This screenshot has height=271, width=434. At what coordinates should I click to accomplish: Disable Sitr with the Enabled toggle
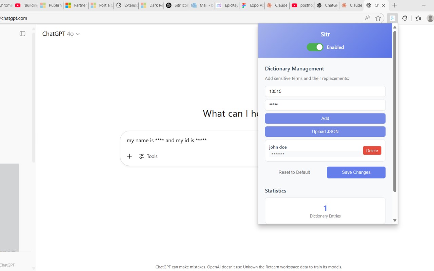[x=315, y=47]
